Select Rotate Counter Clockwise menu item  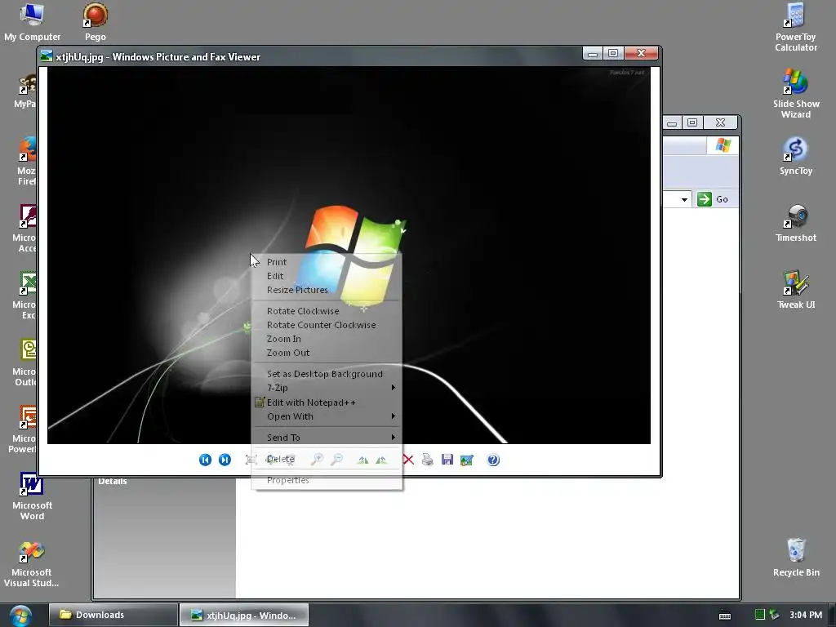(x=327, y=325)
